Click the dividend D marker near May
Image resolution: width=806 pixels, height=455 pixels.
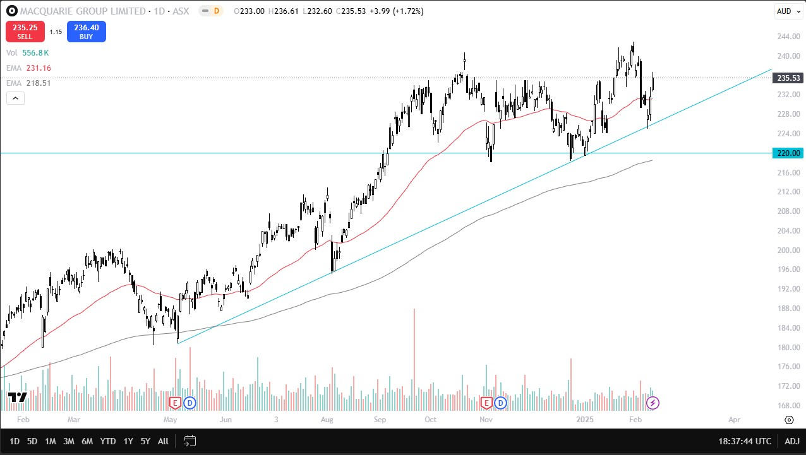[189, 402]
